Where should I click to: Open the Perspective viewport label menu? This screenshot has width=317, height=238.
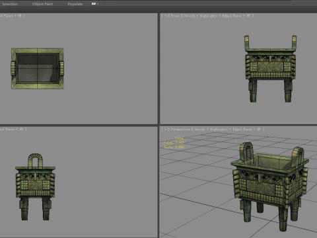click(180, 130)
